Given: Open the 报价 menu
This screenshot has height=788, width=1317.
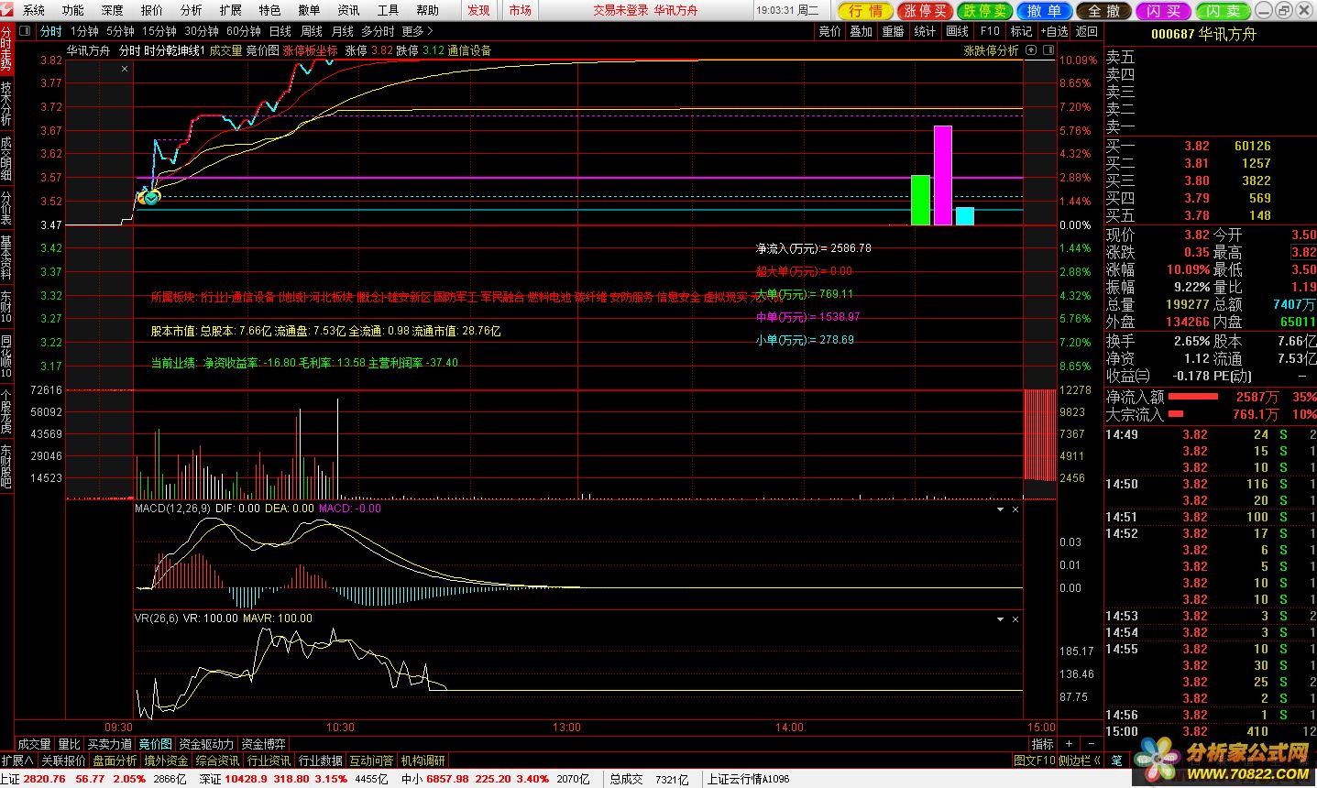Looking at the screenshot, I should [152, 10].
